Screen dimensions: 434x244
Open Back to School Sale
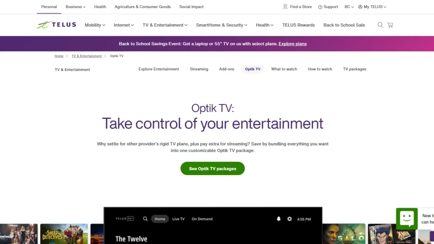tap(344, 25)
